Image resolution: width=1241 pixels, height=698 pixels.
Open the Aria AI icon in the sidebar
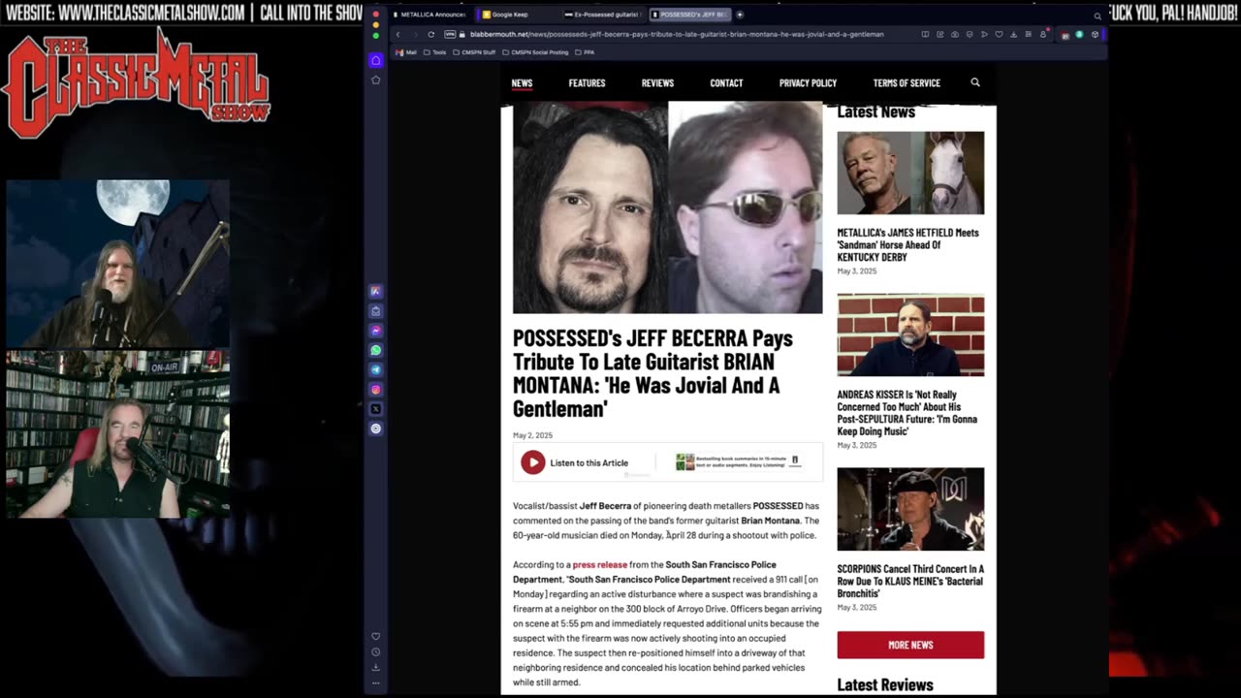coord(376,292)
